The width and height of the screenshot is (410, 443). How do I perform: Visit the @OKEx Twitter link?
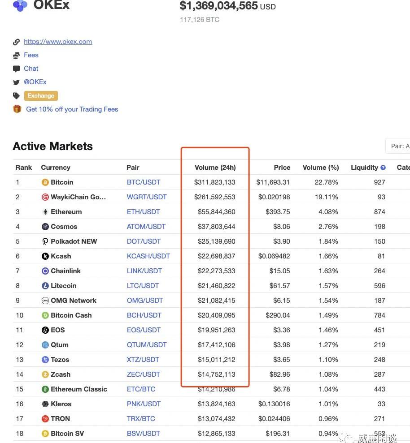pos(35,82)
